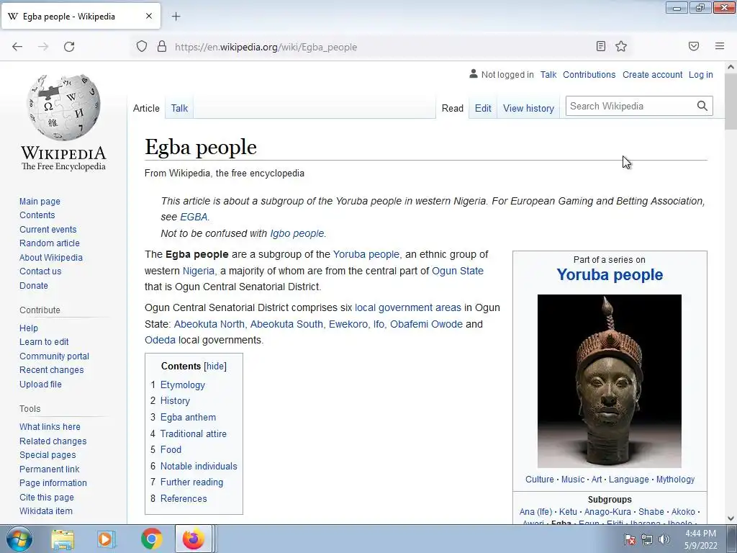
Task: Click the Wikipedia globe logo
Action: 63,108
